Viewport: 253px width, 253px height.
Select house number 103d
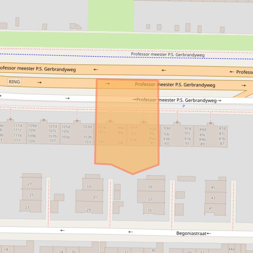pos(87,127)
